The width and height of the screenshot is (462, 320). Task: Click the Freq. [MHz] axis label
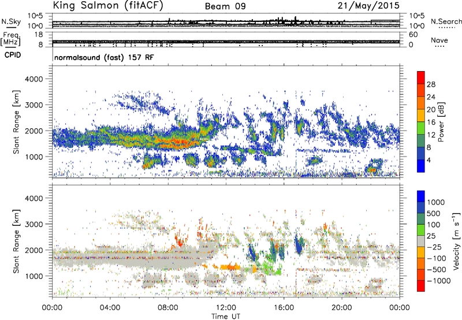click(x=10, y=39)
